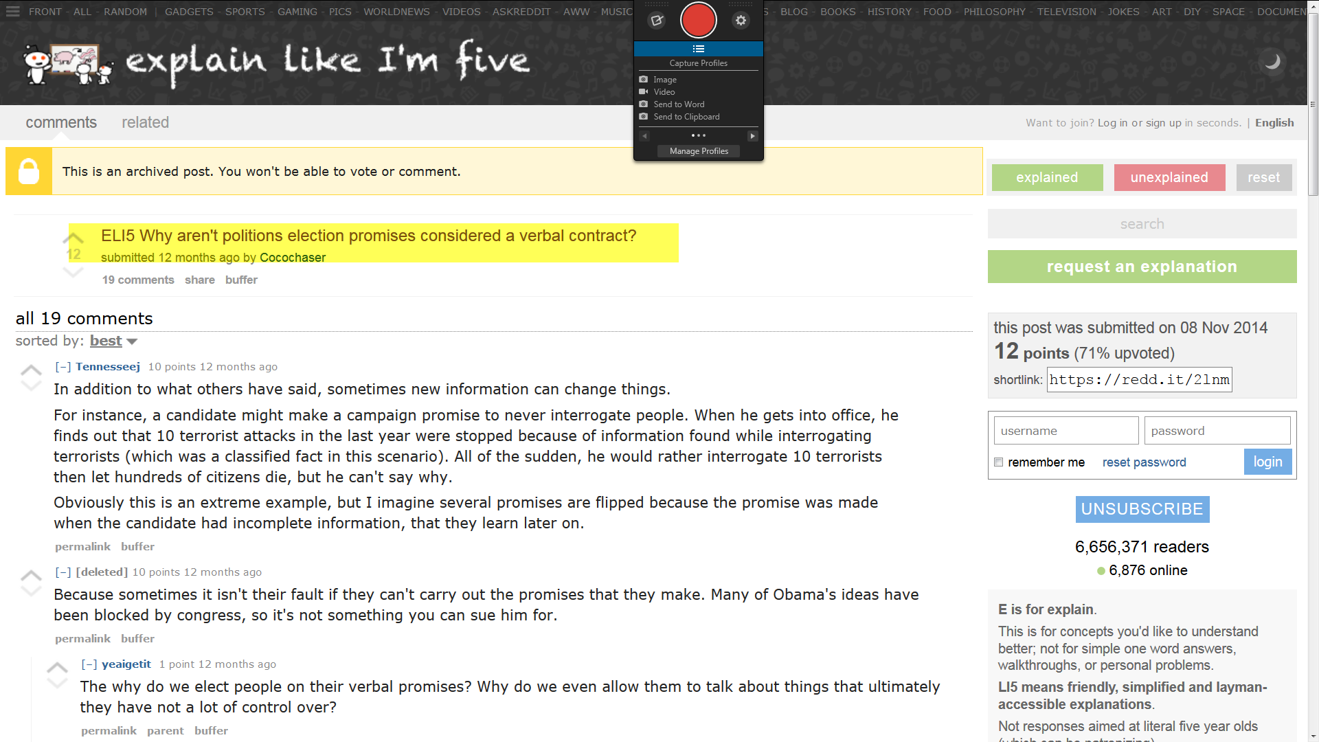
Task: Filter by unexplained posts
Action: (1169, 177)
